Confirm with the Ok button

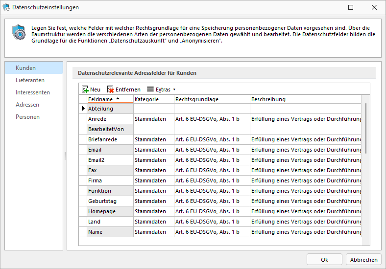coord(324,259)
